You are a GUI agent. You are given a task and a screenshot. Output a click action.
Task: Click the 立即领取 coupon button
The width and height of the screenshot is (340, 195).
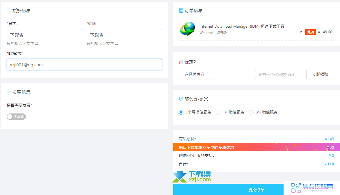[x=320, y=75]
